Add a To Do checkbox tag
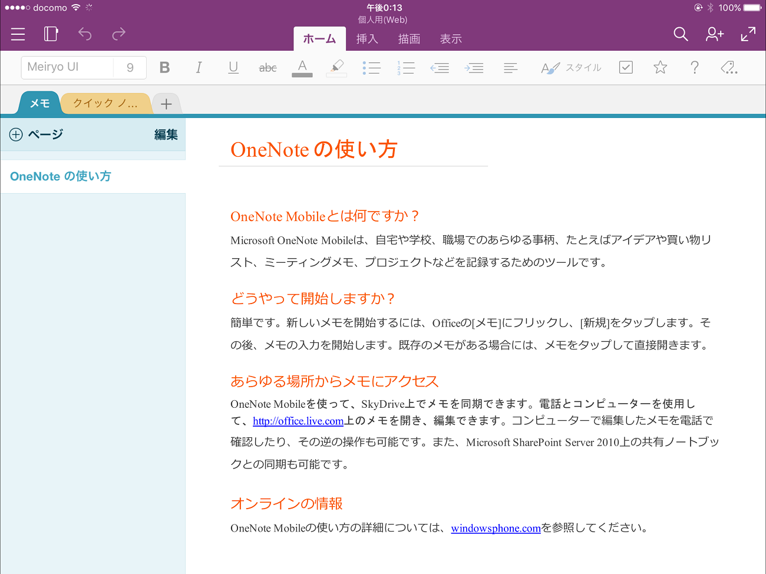Image resolution: width=766 pixels, height=574 pixels. tap(626, 67)
